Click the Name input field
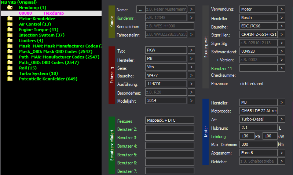The width and height of the screenshot is (293, 175). [166, 9]
